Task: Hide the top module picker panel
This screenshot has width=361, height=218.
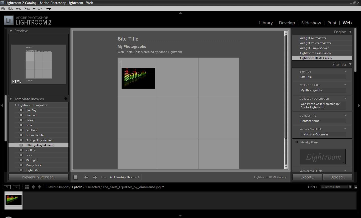Action: coord(180,13)
